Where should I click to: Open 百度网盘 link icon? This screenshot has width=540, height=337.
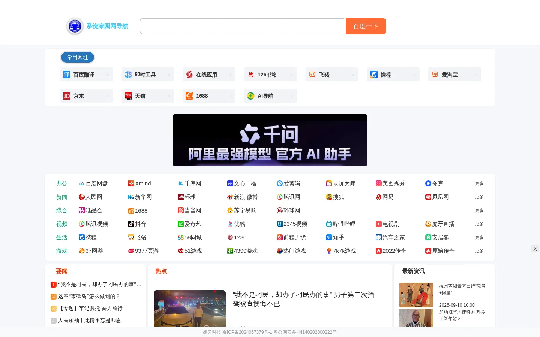(x=82, y=183)
